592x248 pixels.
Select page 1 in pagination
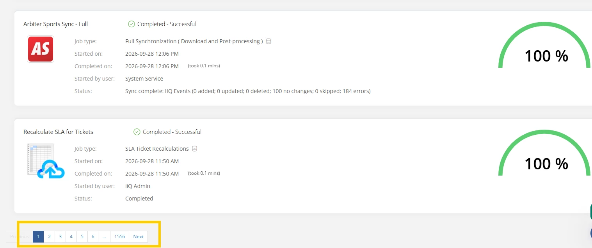tap(38, 237)
